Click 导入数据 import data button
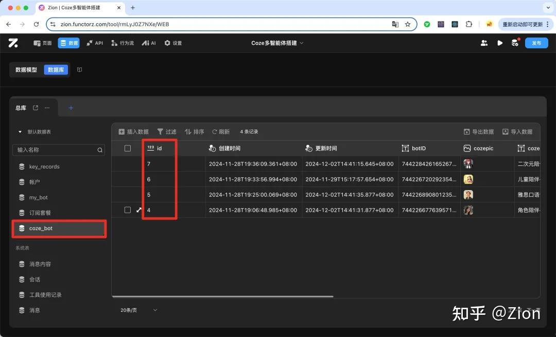Screen dimensions: 556x337 click(517, 132)
